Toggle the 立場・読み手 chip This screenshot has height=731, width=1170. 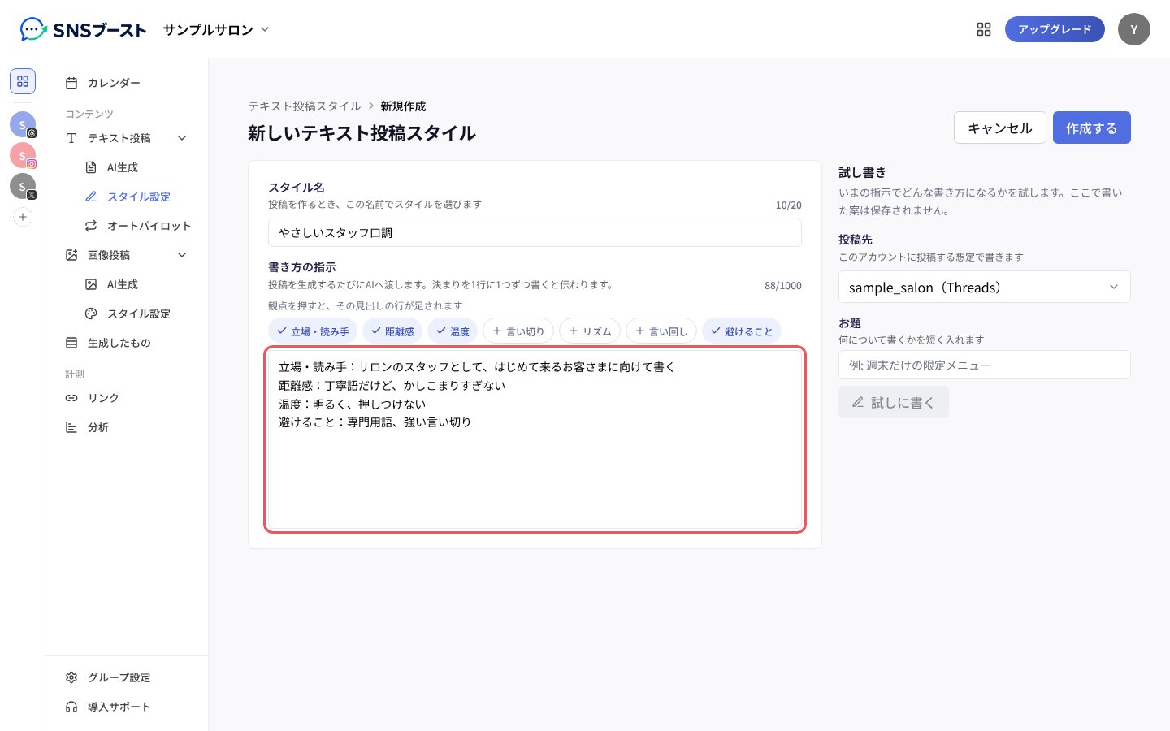click(x=313, y=331)
